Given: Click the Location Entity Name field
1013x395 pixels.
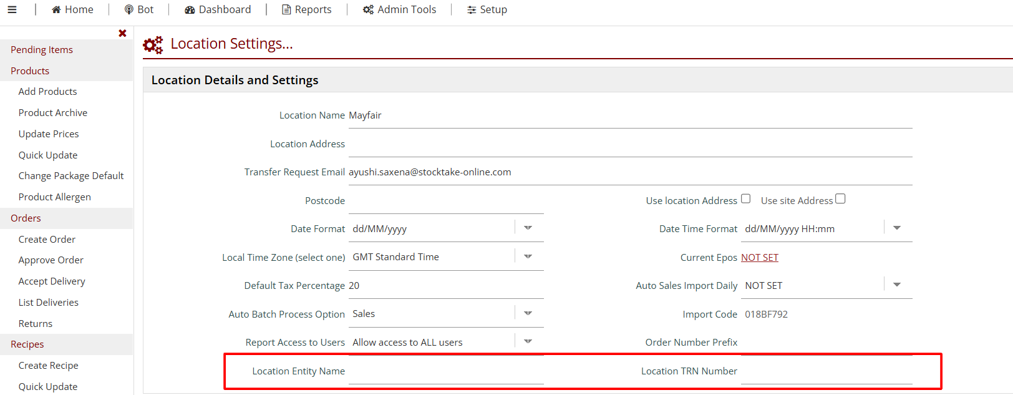Looking at the screenshot, I should (x=445, y=371).
